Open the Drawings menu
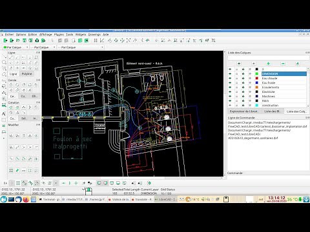Image resolution: width=310 pixels, height=232 pixels. (94, 34)
